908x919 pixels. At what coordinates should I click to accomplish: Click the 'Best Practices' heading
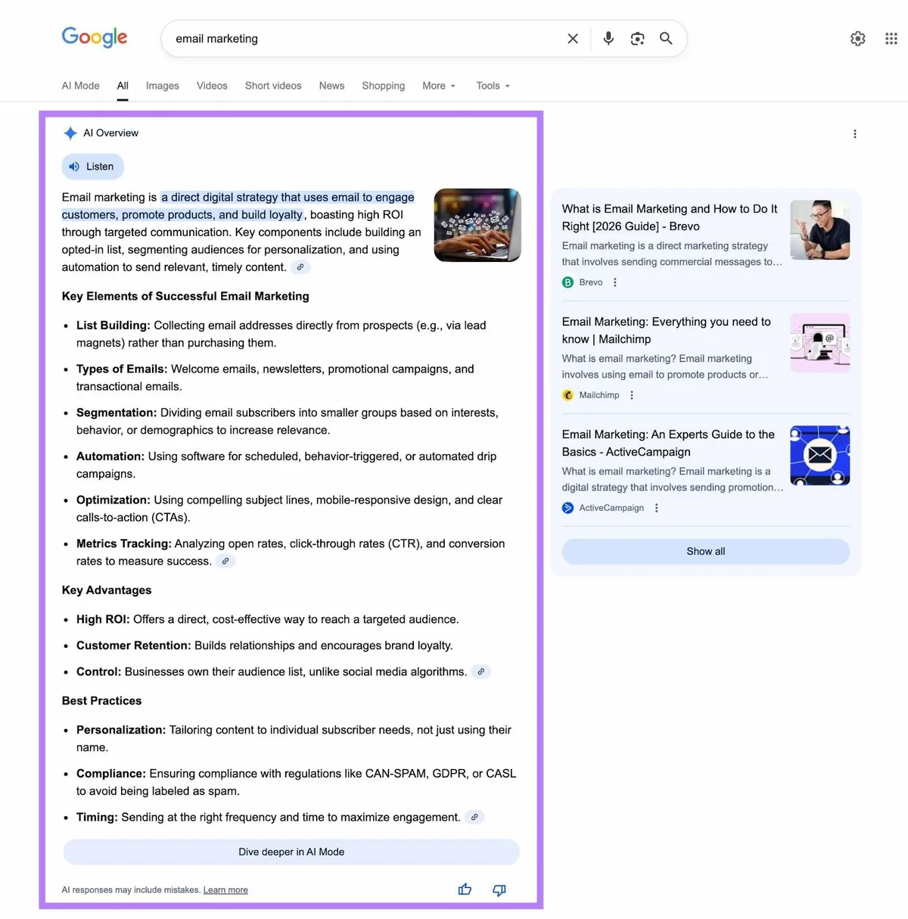click(x=101, y=700)
